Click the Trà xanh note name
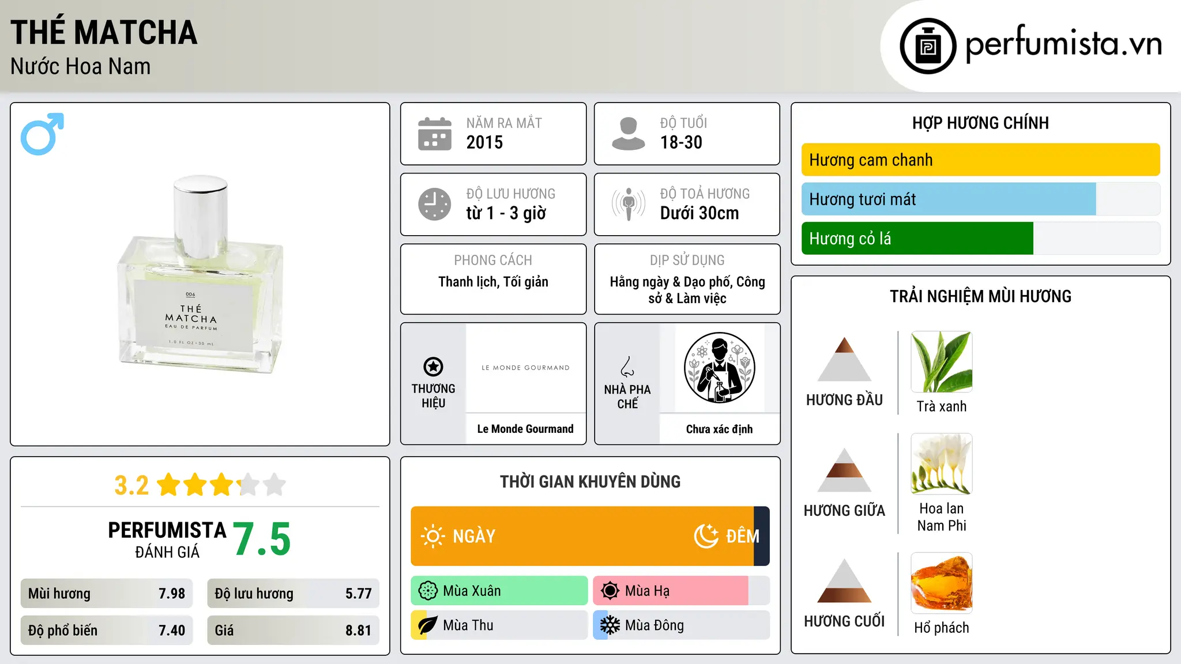1181x664 pixels. [942, 406]
